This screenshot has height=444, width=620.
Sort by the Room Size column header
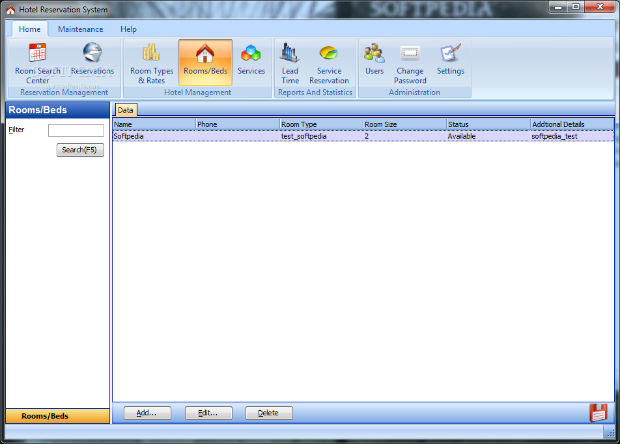click(405, 124)
